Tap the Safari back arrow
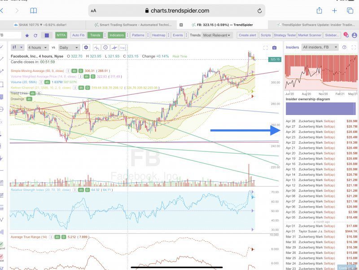The image size is (359, 270). click(x=2, y=10)
